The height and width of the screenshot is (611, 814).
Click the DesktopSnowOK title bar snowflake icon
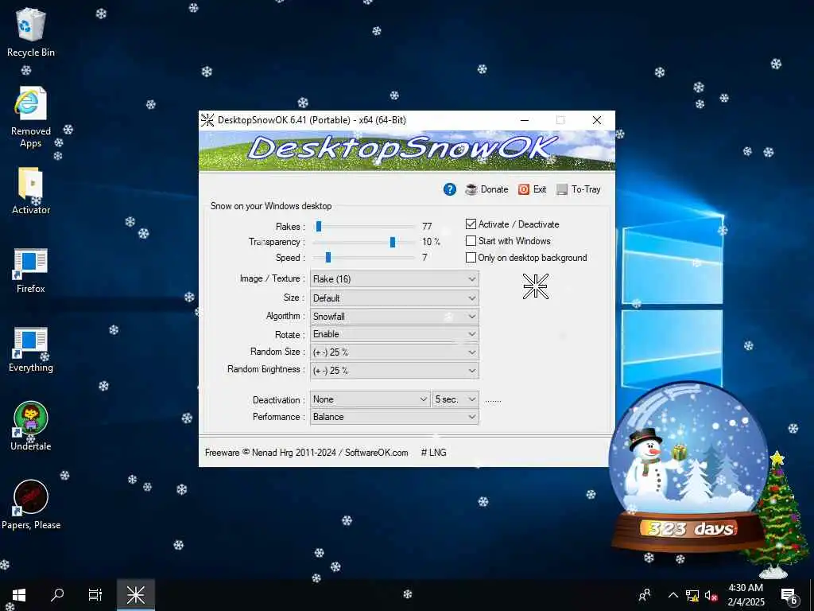(207, 120)
